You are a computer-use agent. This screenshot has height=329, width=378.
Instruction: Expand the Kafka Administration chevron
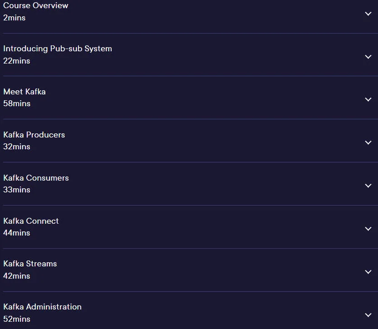(368, 315)
